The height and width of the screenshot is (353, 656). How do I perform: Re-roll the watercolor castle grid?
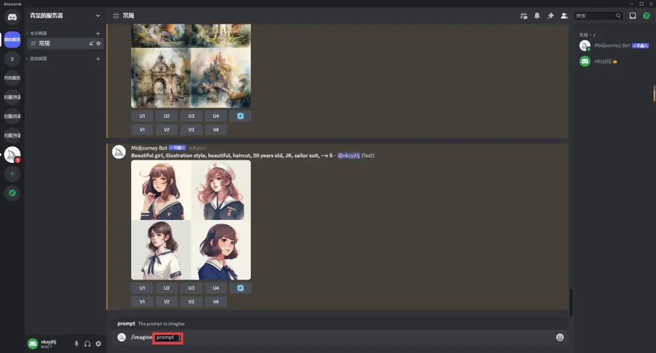pyautogui.click(x=241, y=116)
